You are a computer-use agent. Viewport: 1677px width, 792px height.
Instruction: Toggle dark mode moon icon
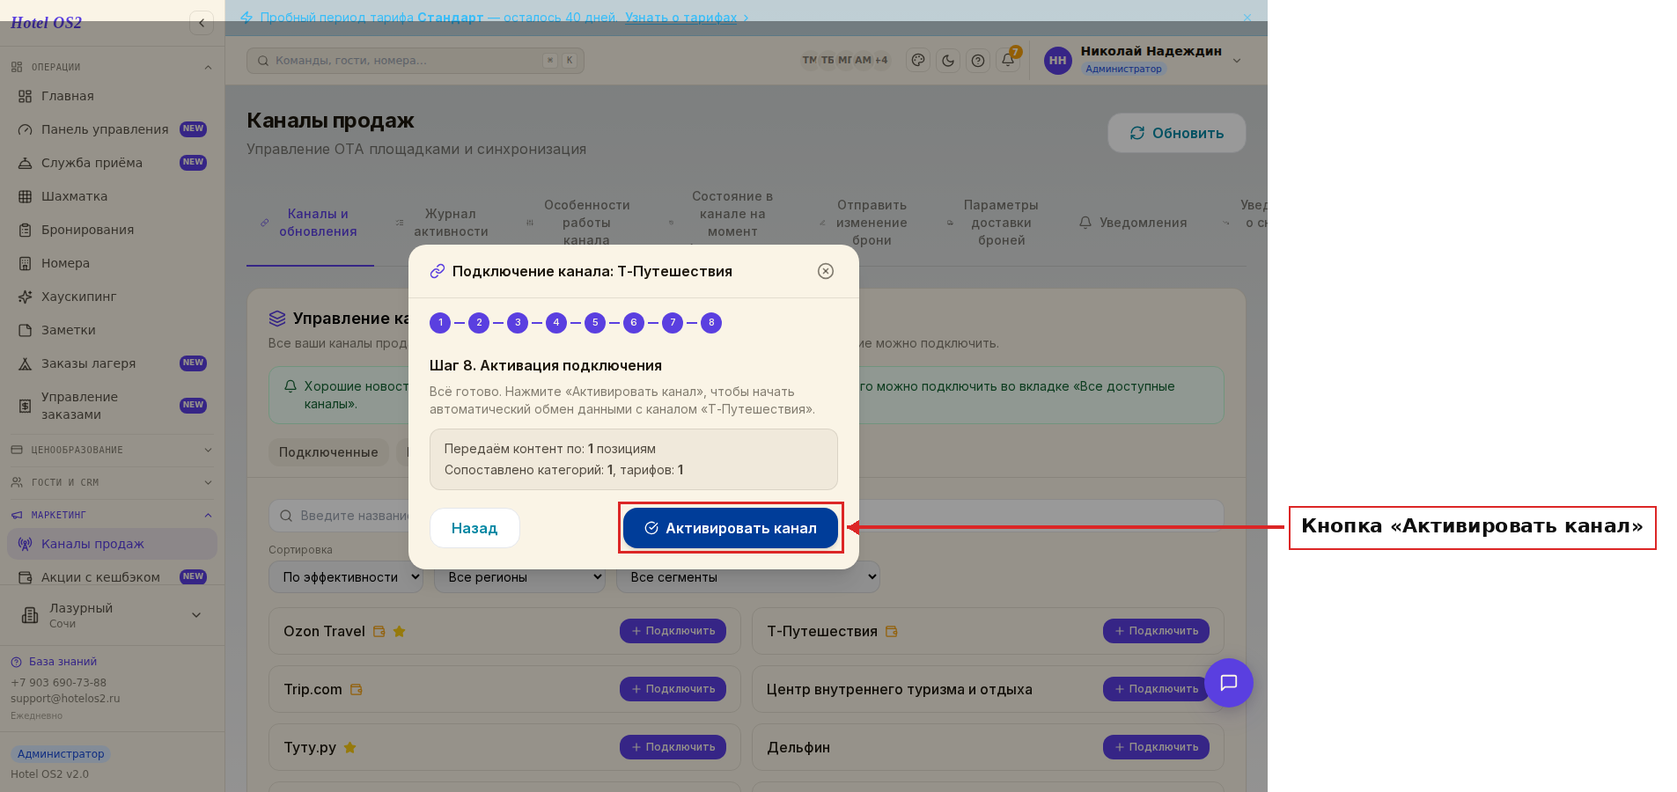948,61
